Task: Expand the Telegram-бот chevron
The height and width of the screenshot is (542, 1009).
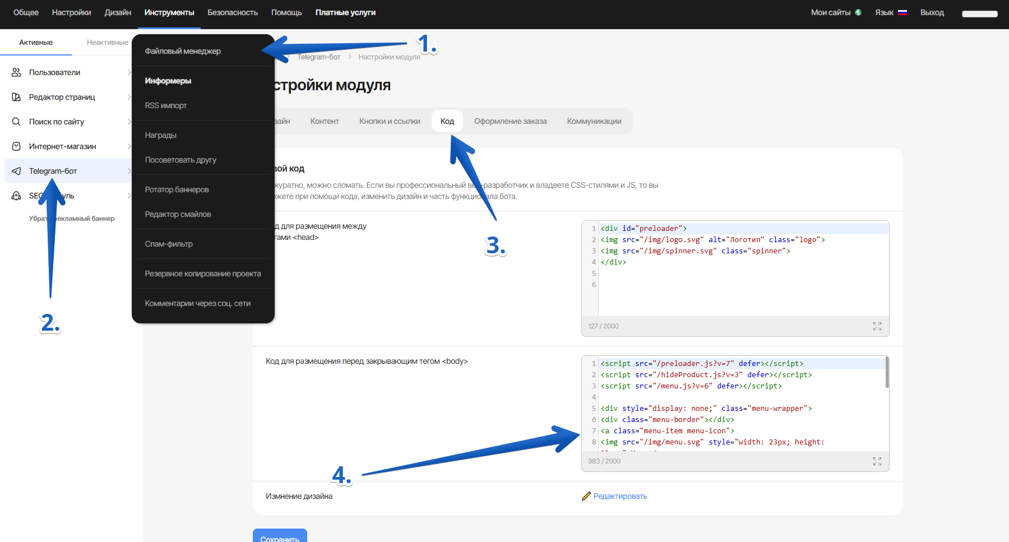Action: point(129,171)
